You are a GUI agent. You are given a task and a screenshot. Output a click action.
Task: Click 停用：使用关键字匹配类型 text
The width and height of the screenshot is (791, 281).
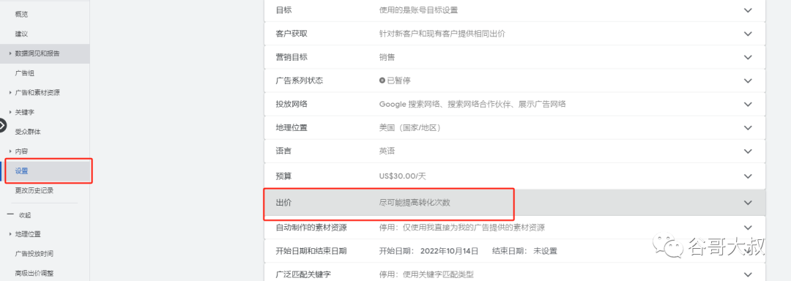click(427, 274)
